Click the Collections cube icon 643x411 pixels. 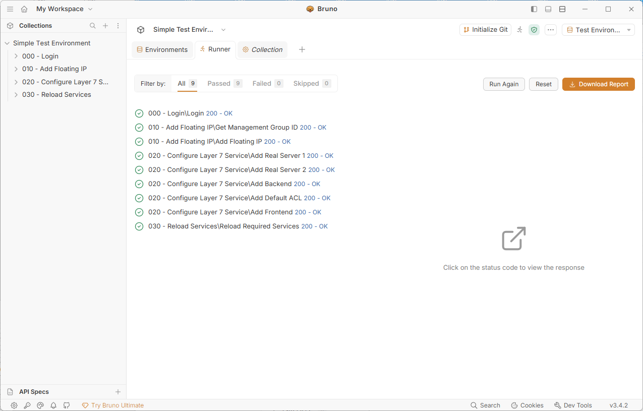(x=10, y=26)
